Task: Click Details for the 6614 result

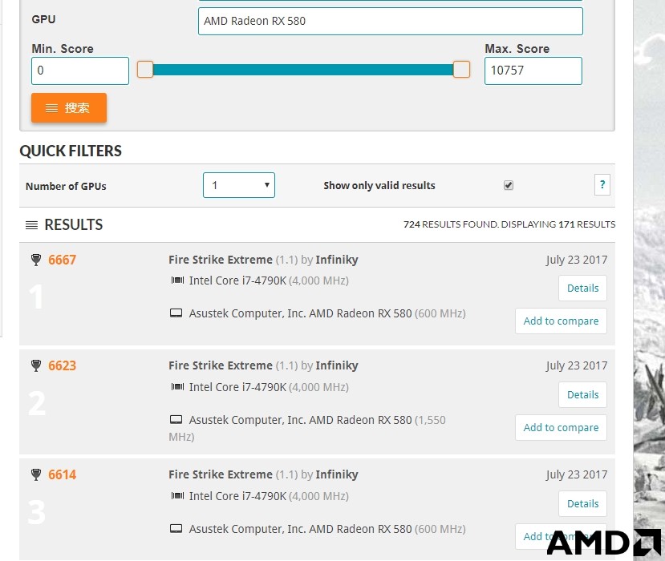Action: (x=582, y=503)
